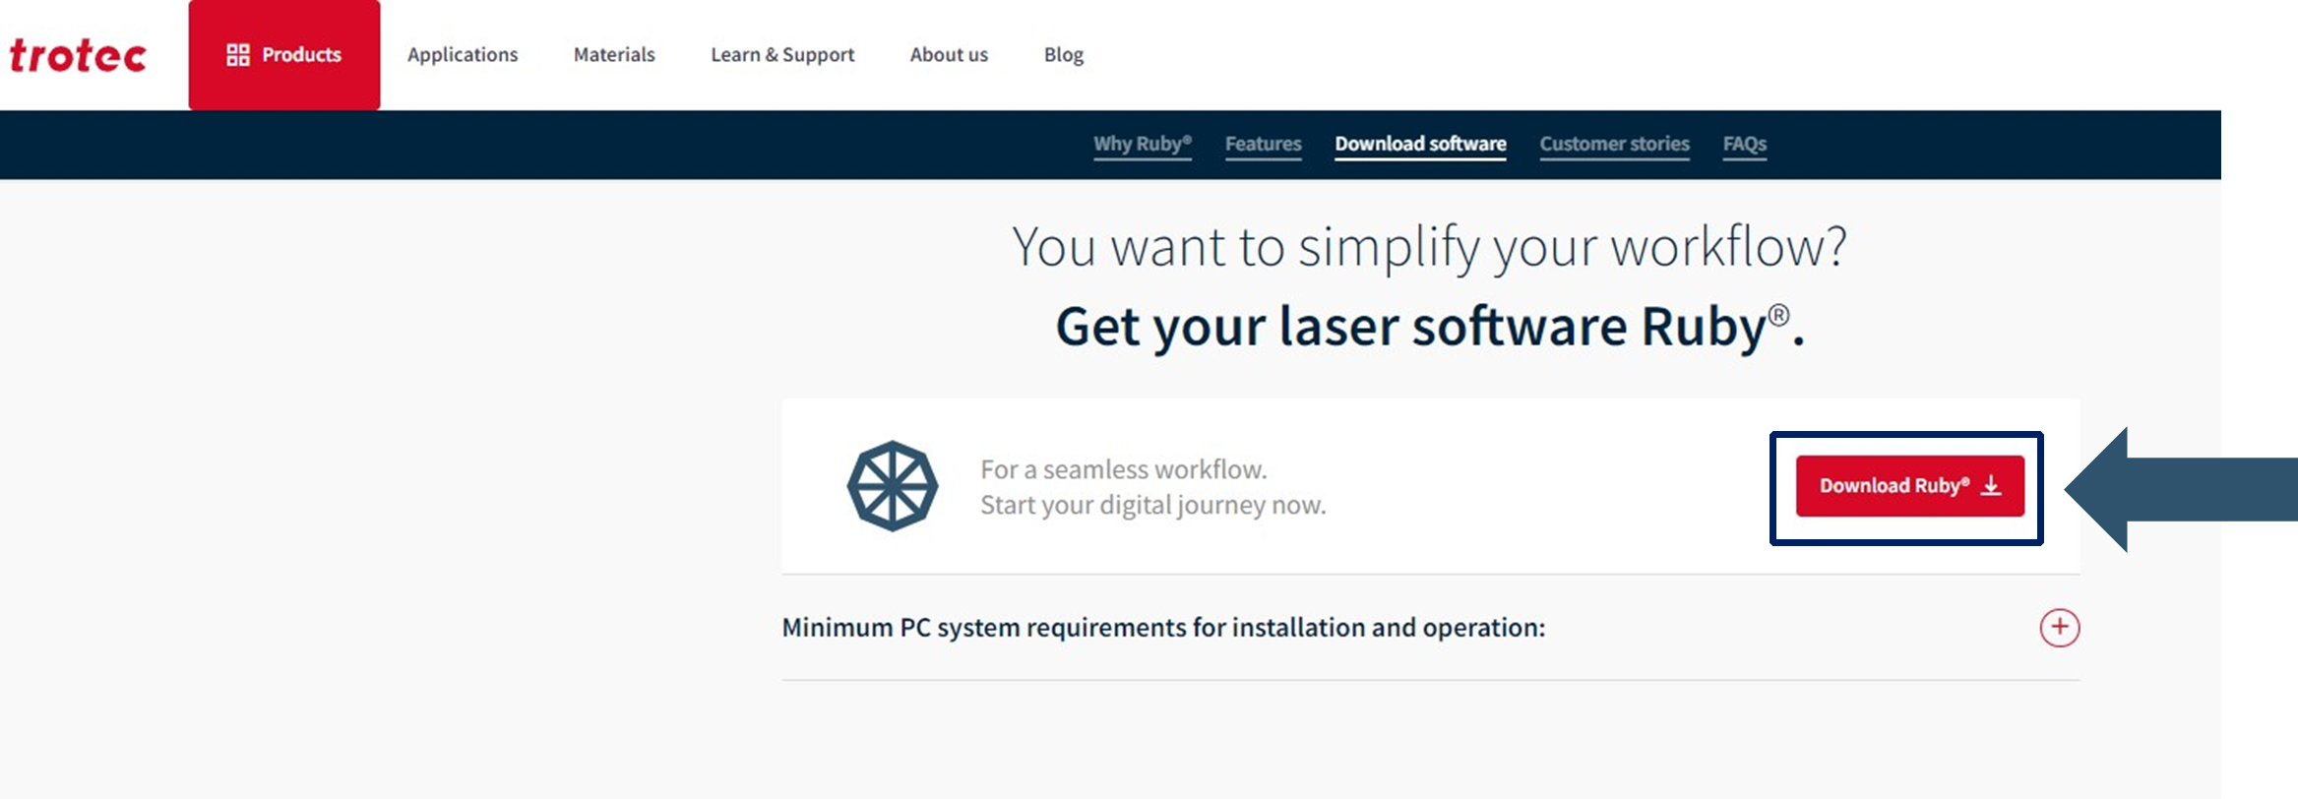Jump to the Features section
The image size is (2298, 799).
point(1264,144)
